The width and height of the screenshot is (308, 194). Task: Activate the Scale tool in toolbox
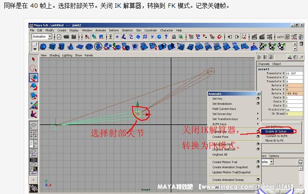(x=33, y=96)
